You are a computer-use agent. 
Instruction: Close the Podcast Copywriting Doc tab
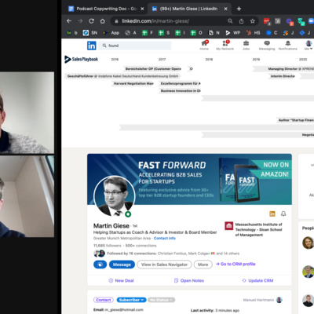click(142, 9)
